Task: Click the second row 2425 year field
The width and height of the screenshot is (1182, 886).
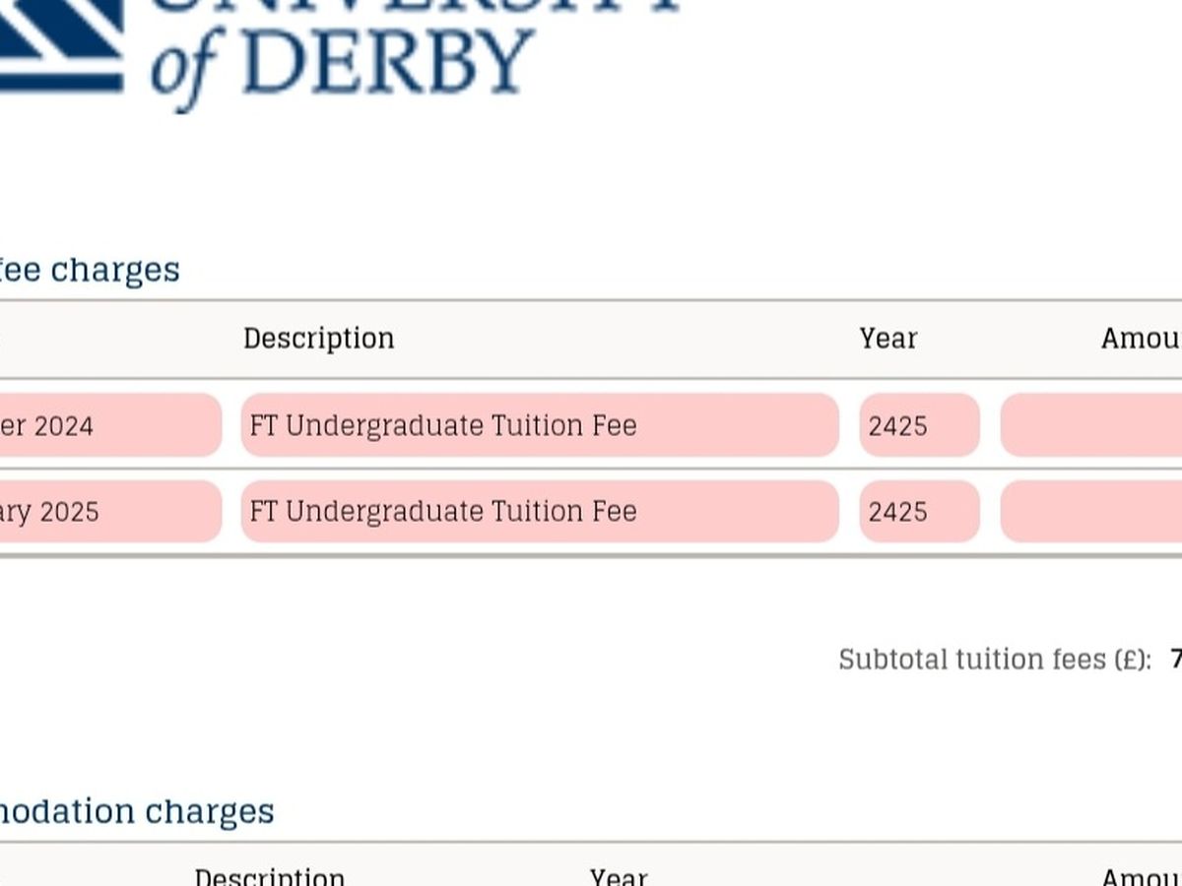Action: (919, 512)
